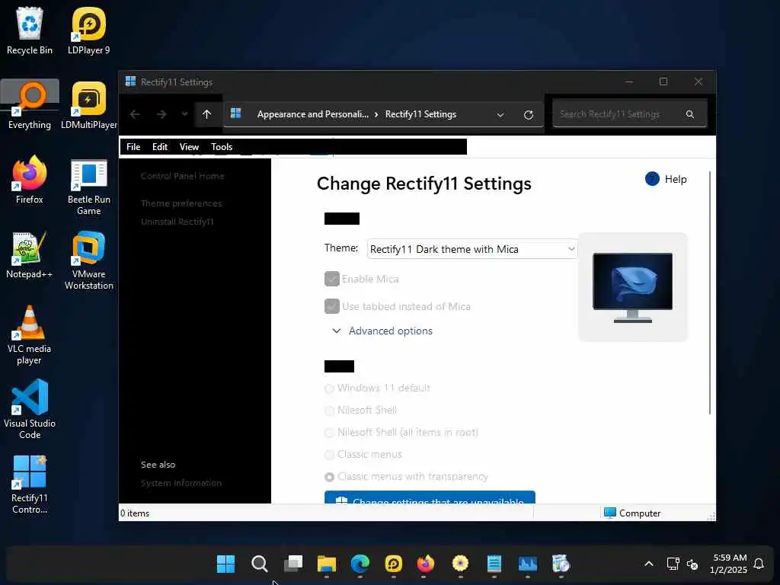Screen dimensions: 780x585
Task: Click Uninstall Rectify11 link
Action: click(177, 222)
